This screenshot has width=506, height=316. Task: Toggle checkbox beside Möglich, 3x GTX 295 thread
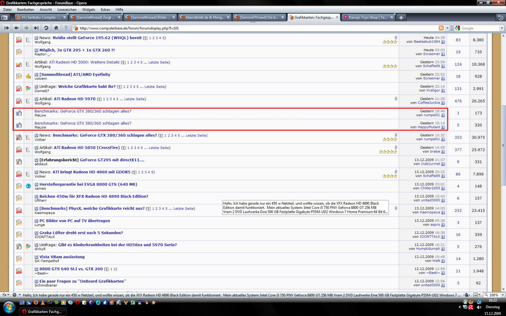(x=36, y=50)
